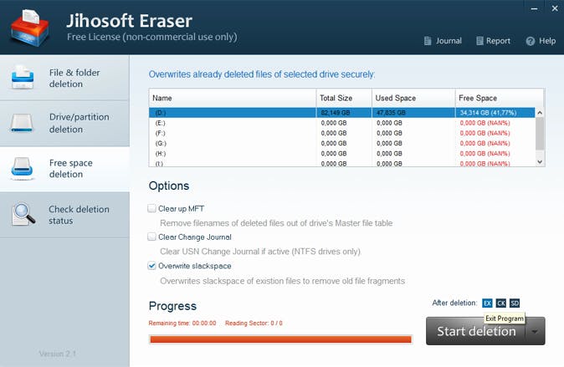Viewport: 564px width, 367px height.
Task: Click the red progress bar
Action: tap(279, 339)
